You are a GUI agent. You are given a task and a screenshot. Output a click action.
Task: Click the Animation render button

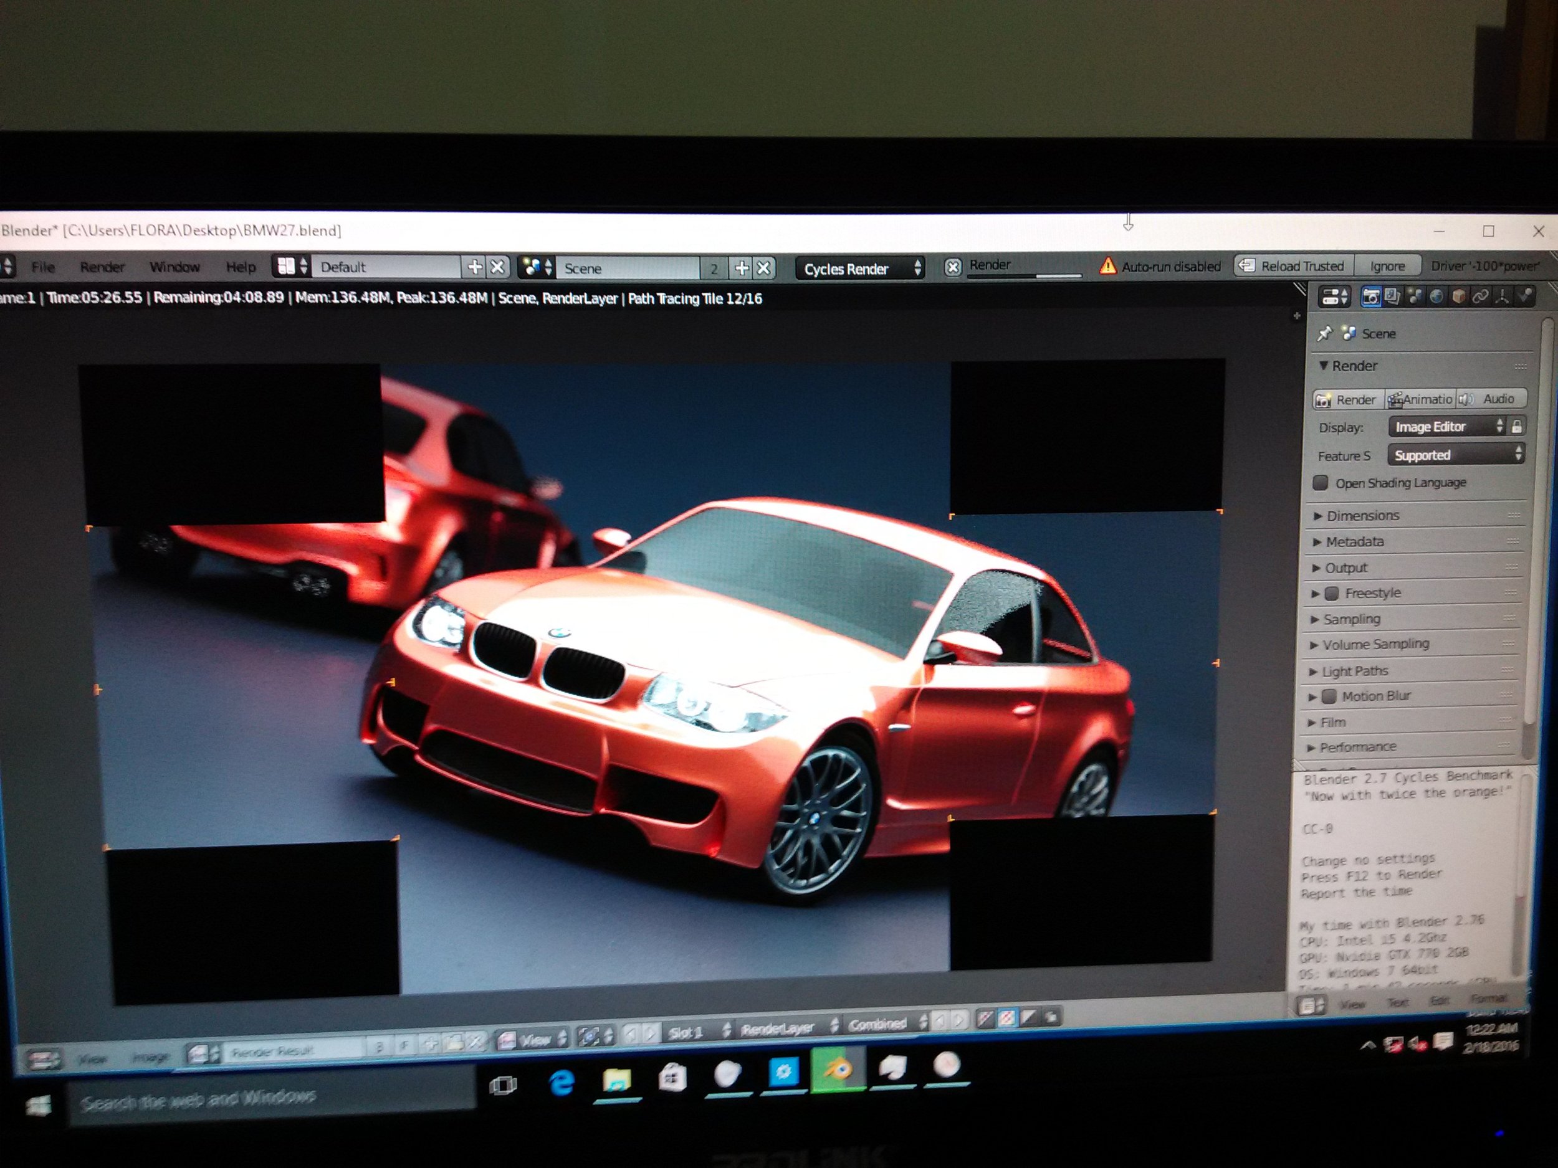[x=1421, y=399]
